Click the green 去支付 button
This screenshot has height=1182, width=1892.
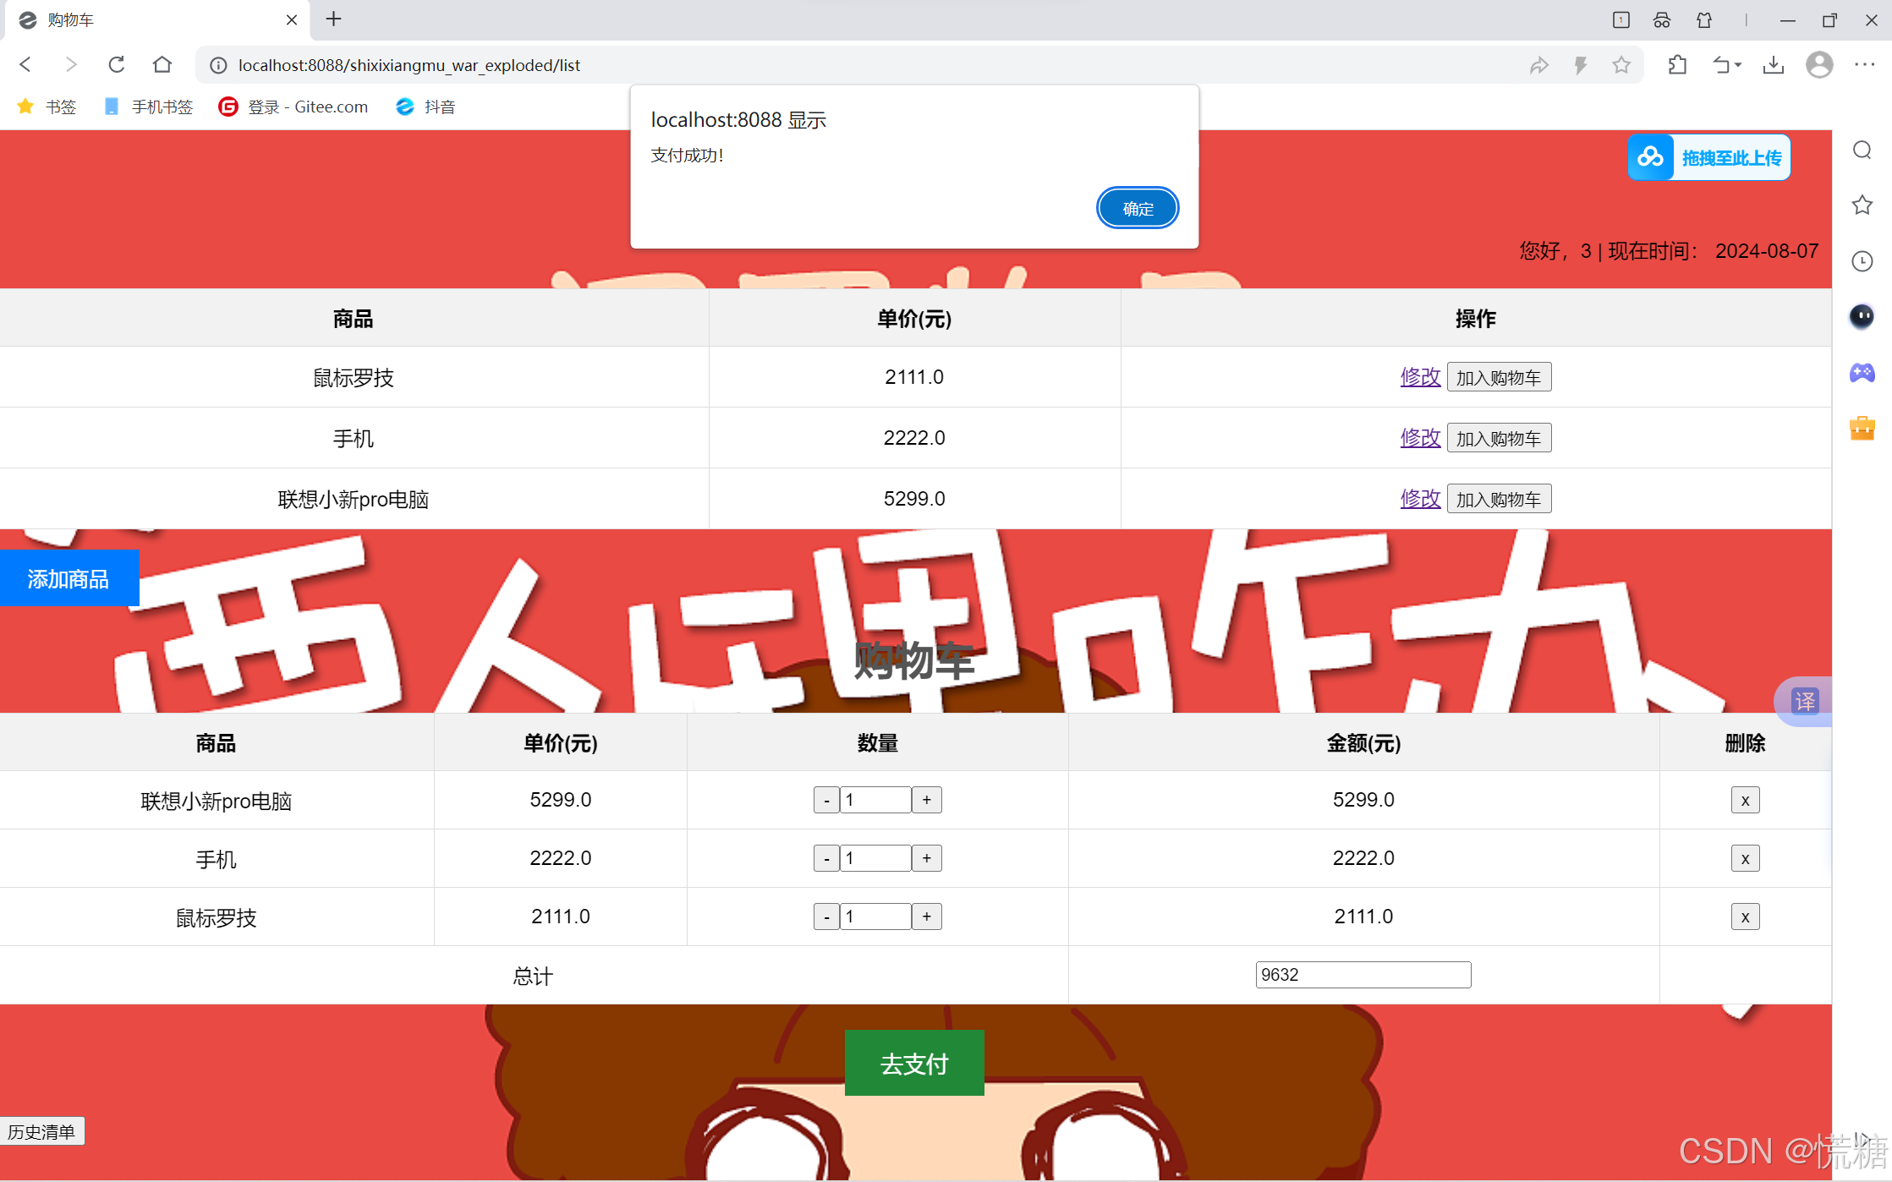914,1063
